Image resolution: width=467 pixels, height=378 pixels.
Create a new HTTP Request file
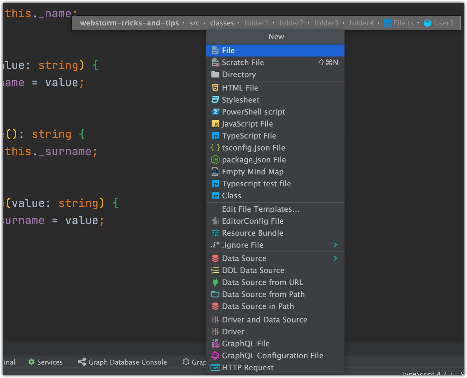[x=248, y=367]
